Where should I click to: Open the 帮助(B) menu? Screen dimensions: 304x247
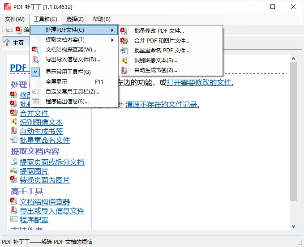[102, 19]
